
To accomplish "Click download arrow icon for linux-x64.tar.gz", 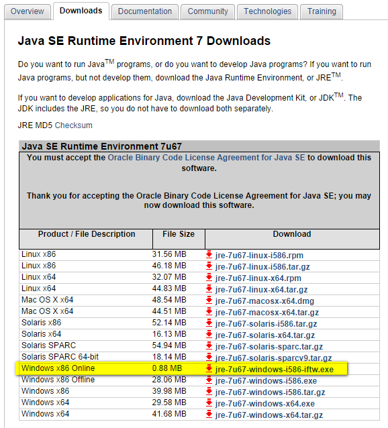I will pyautogui.click(x=209, y=288).
